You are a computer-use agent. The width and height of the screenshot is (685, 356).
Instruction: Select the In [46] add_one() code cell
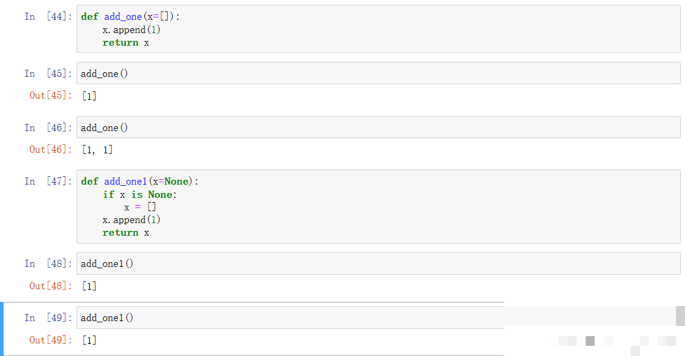tap(379, 127)
